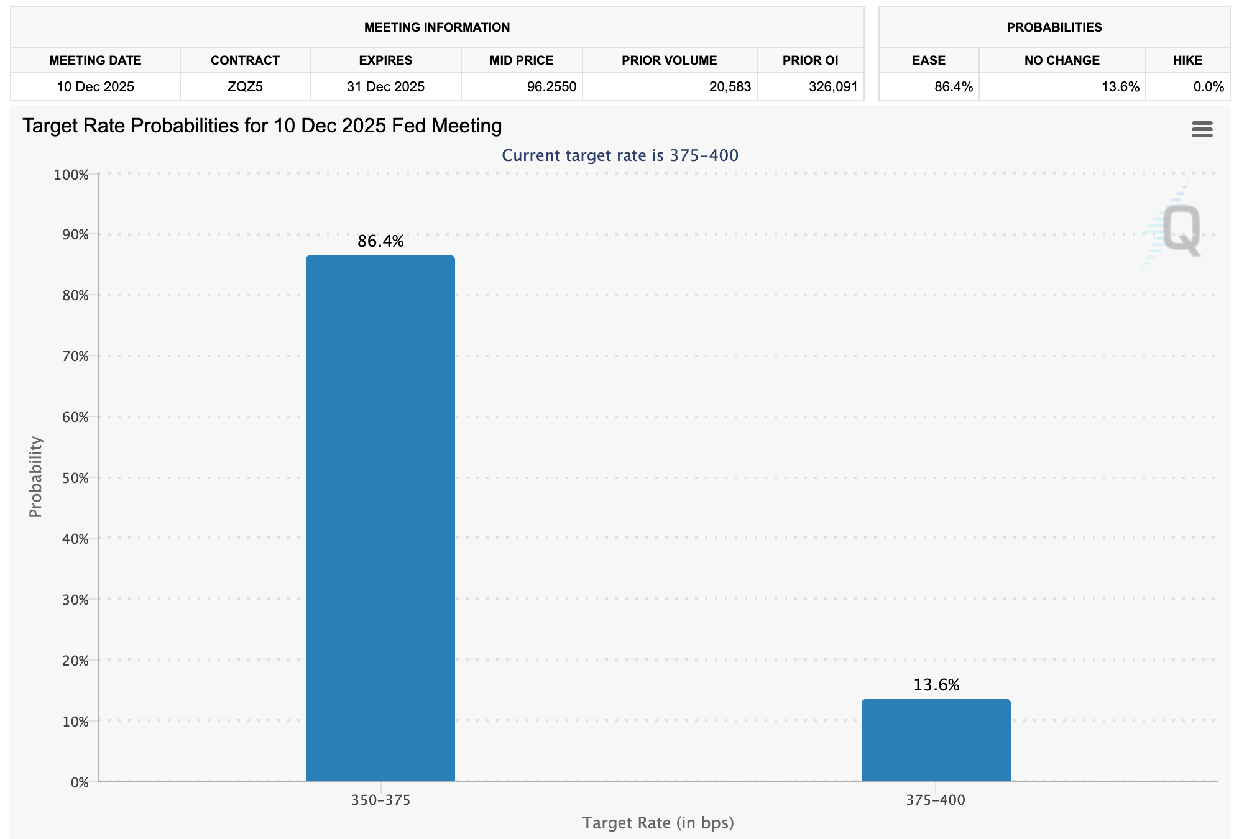Click the 375-400 probability bar
Screen dimensions: 1257x839
point(936,740)
